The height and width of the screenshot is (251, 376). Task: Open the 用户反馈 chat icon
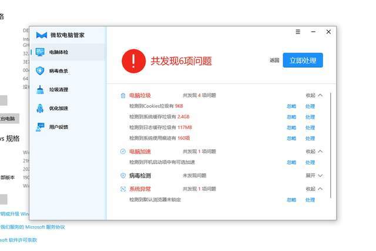pos(40,127)
